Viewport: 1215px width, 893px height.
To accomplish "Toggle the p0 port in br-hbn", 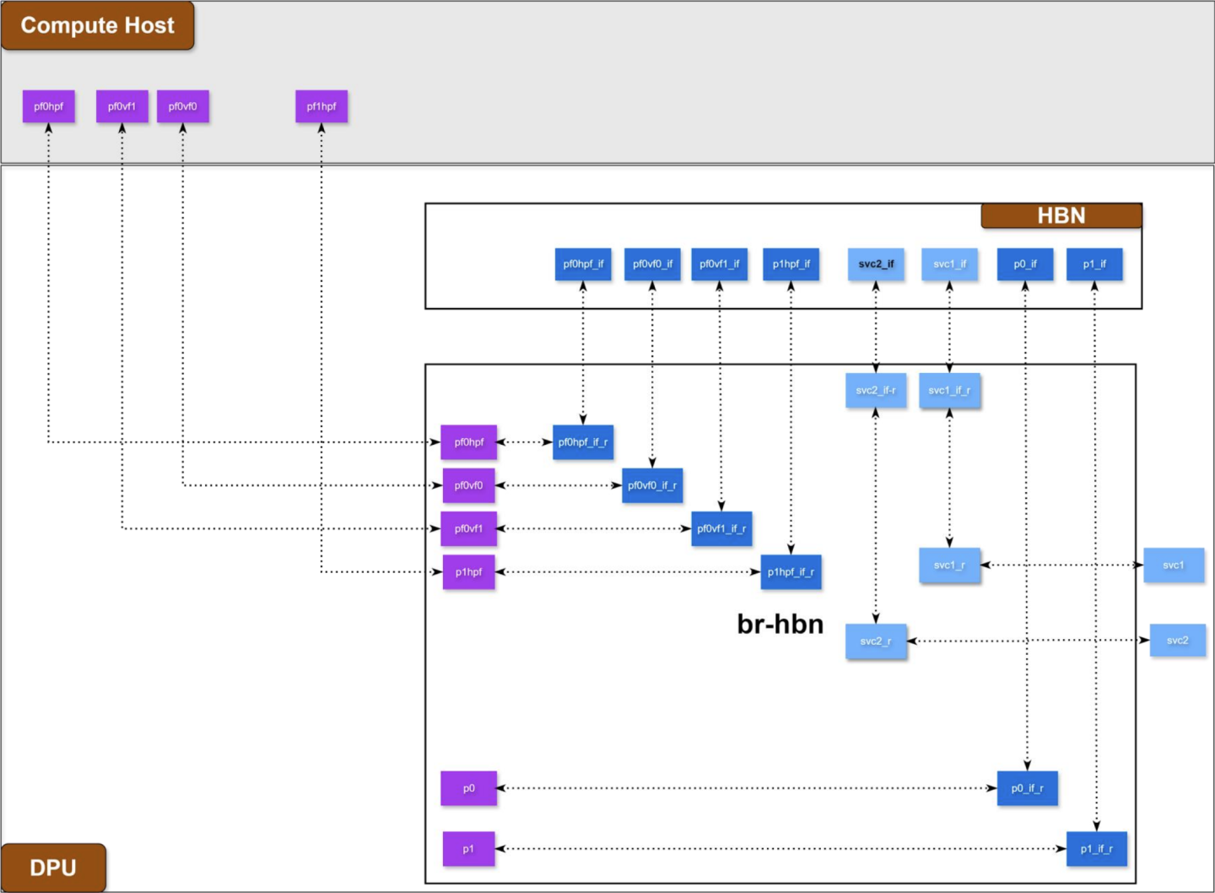I will tap(468, 787).
